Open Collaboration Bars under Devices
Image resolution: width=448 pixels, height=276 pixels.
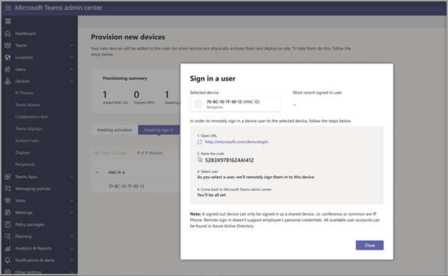tap(32, 117)
